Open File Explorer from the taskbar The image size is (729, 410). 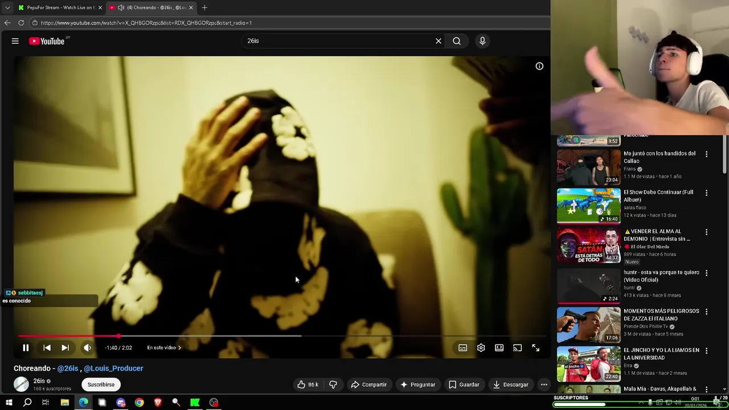tap(65, 403)
